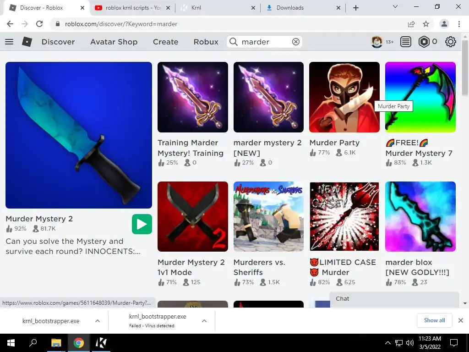Image resolution: width=469 pixels, height=352 pixels.
Task: Close the downloads shelf
Action: (461, 320)
